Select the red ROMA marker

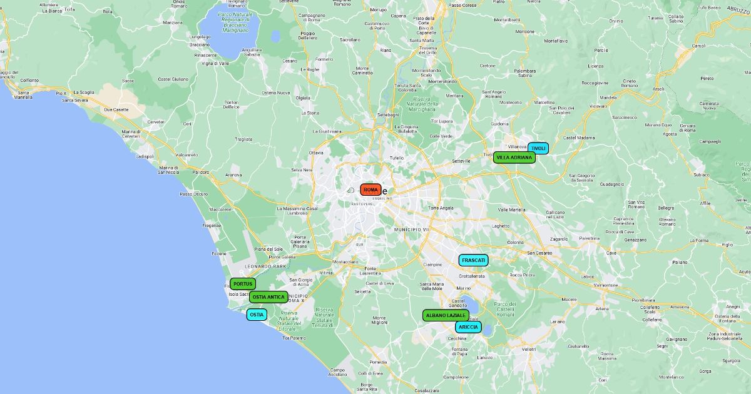tap(370, 189)
